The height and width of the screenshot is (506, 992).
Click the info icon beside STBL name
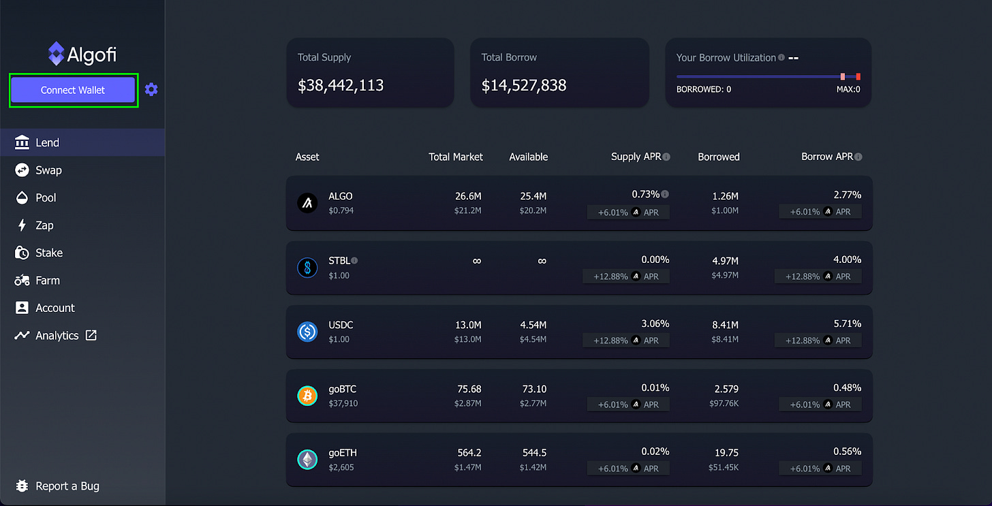(x=354, y=260)
